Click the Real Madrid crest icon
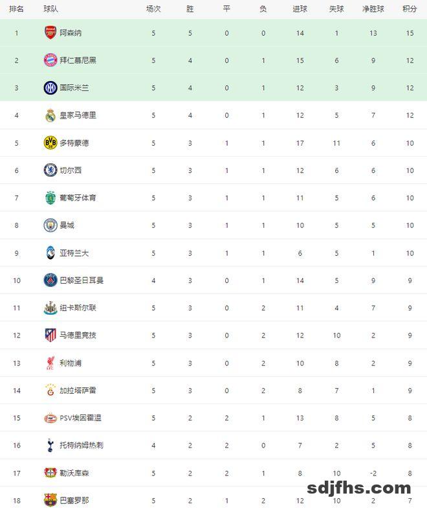 50,115
